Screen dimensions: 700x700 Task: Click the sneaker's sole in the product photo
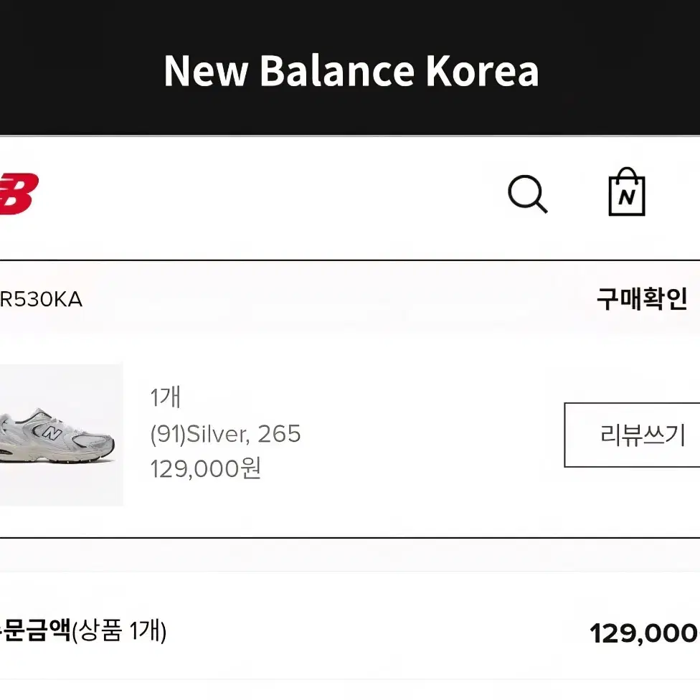57,458
